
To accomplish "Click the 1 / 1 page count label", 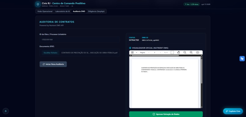I will coord(166,53).
